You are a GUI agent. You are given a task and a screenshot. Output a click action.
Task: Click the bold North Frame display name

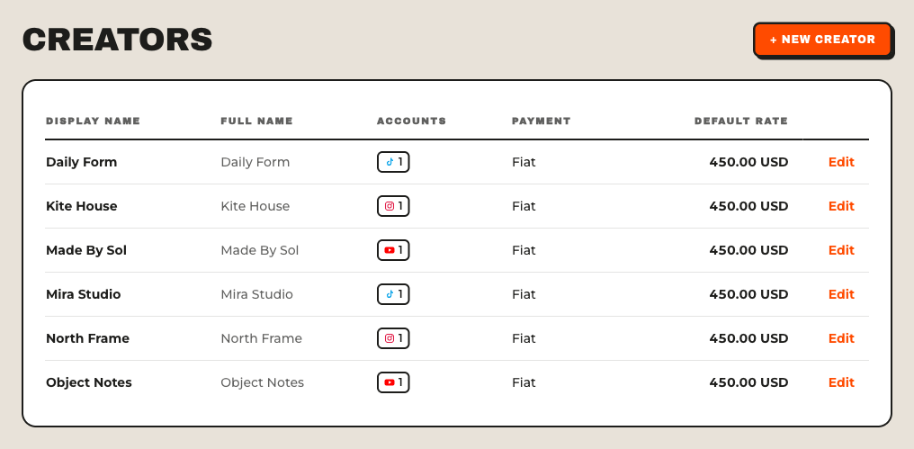point(87,338)
